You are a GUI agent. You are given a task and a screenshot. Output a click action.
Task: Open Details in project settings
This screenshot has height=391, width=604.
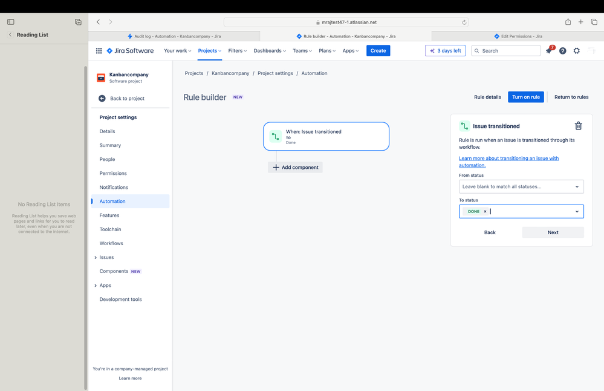pos(107,131)
